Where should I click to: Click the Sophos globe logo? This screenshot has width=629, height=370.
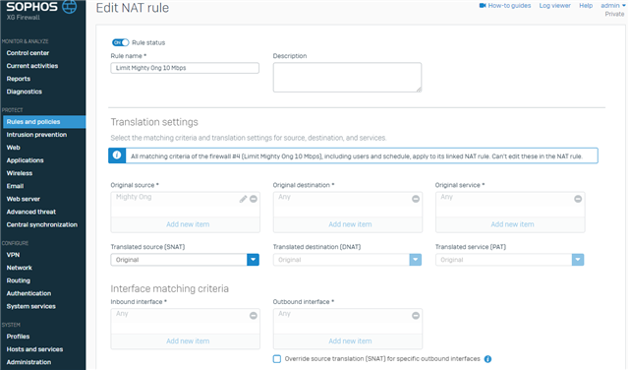[70, 7]
